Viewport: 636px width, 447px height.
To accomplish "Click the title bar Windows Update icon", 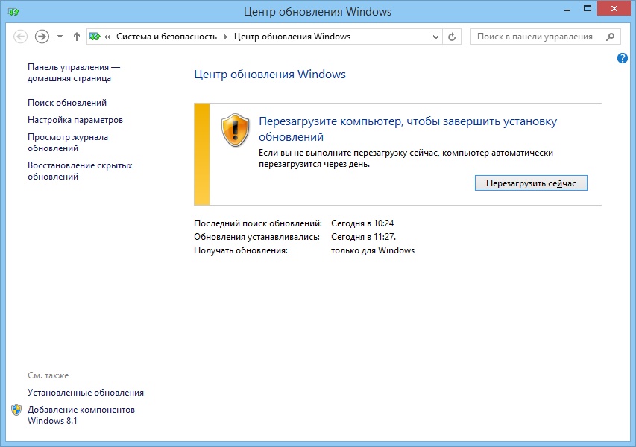I will coord(13,12).
